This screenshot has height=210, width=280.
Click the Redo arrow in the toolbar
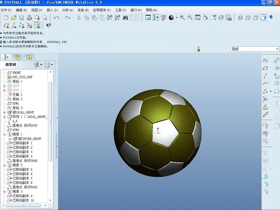pyautogui.click(x=68, y=17)
